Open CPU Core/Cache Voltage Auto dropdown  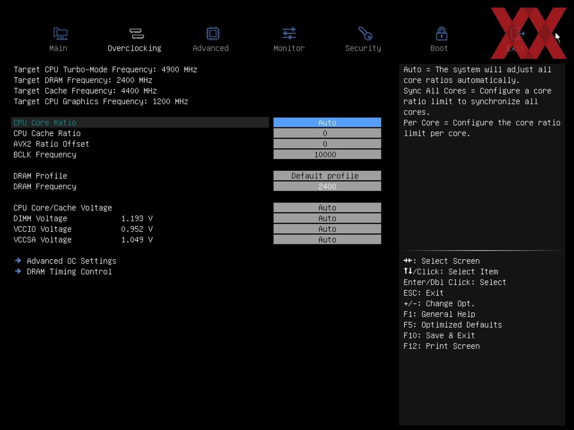[x=327, y=208]
